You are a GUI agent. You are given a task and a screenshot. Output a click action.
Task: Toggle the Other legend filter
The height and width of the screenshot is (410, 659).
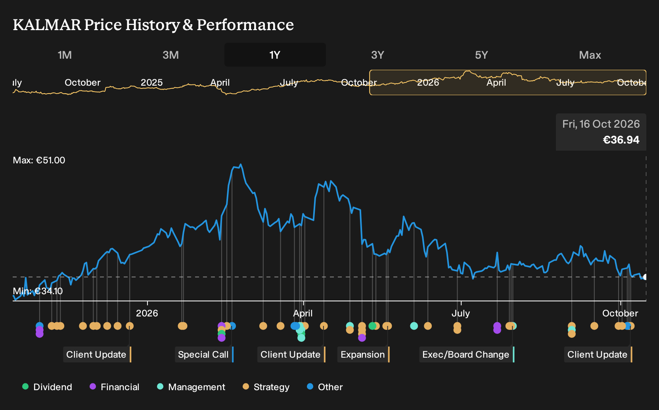pyautogui.click(x=325, y=387)
